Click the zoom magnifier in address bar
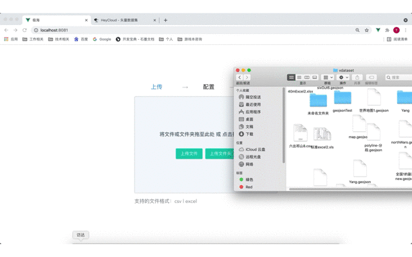This screenshot has width=412, height=257. point(357,30)
